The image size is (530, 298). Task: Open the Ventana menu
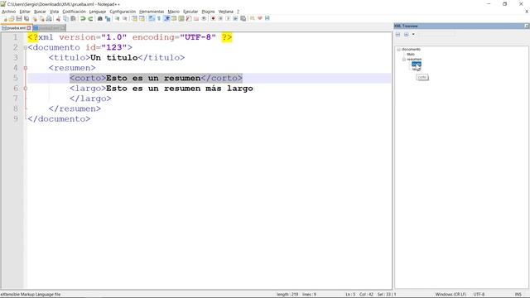click(x=225, y=12)
